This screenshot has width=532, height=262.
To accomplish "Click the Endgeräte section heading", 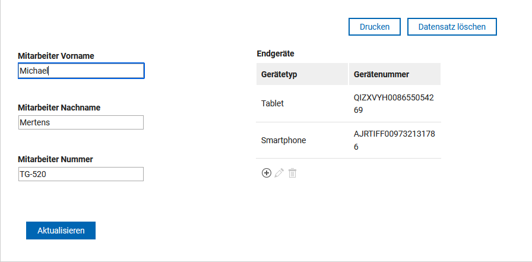I will [275, 53].
